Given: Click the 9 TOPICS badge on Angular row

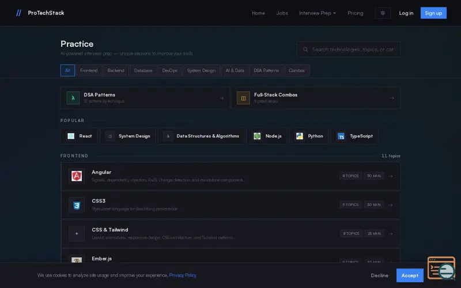Looking at the screenshot, I should tap(350, 176).
